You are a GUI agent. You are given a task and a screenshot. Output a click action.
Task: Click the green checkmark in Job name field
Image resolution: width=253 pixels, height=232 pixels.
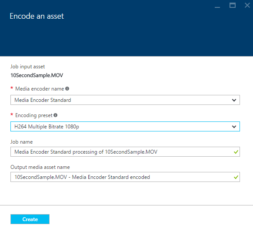pos(236,152)
